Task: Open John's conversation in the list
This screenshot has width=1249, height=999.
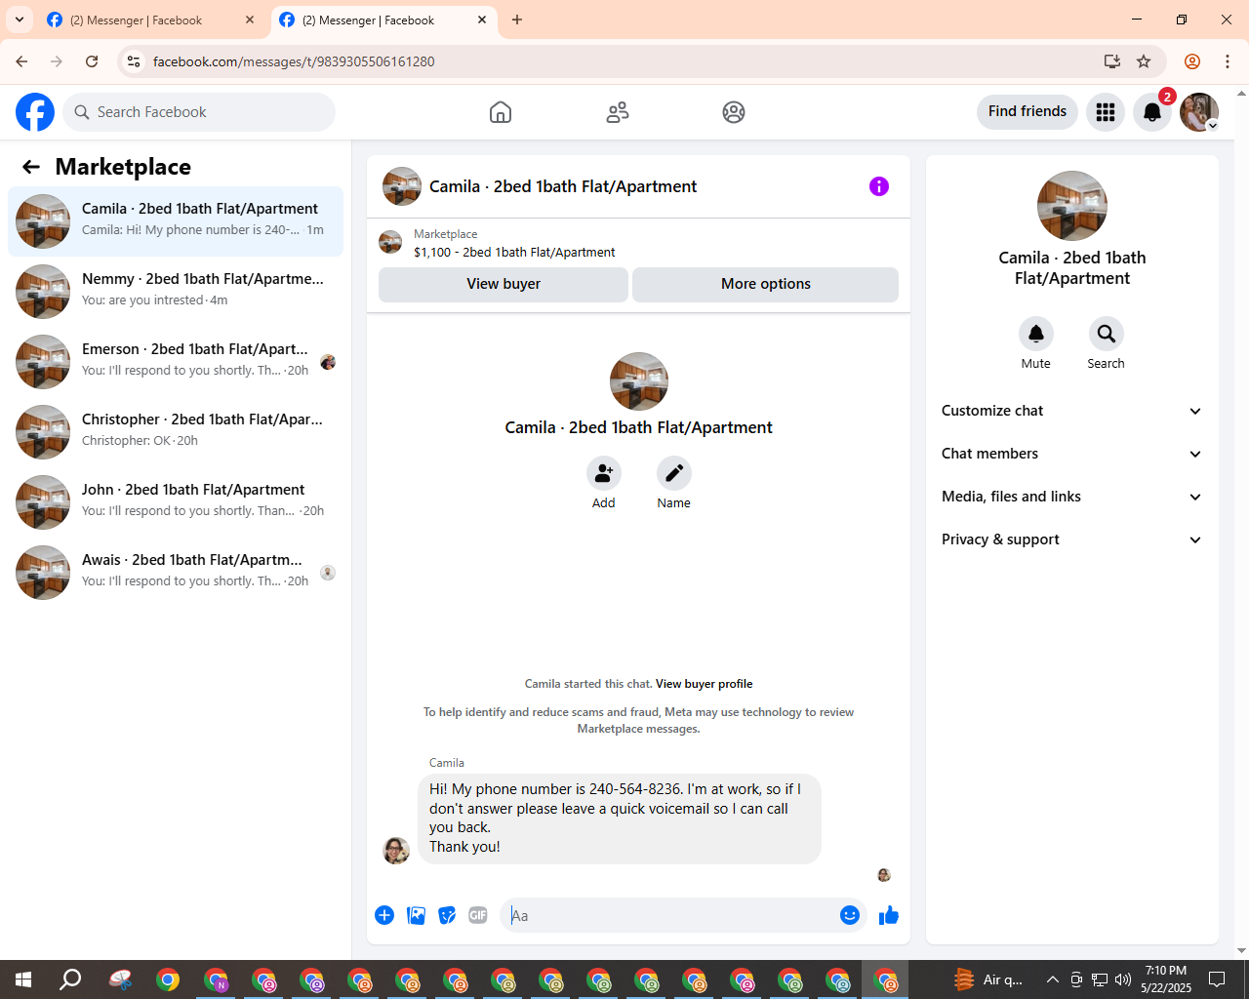Action: coord(176,502)
